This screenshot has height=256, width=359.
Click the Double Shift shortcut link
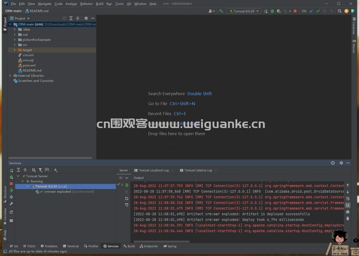coord(199,94)
